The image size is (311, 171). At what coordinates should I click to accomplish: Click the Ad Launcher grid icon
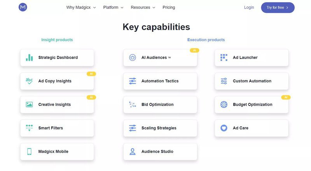click(x=224, y=58)
